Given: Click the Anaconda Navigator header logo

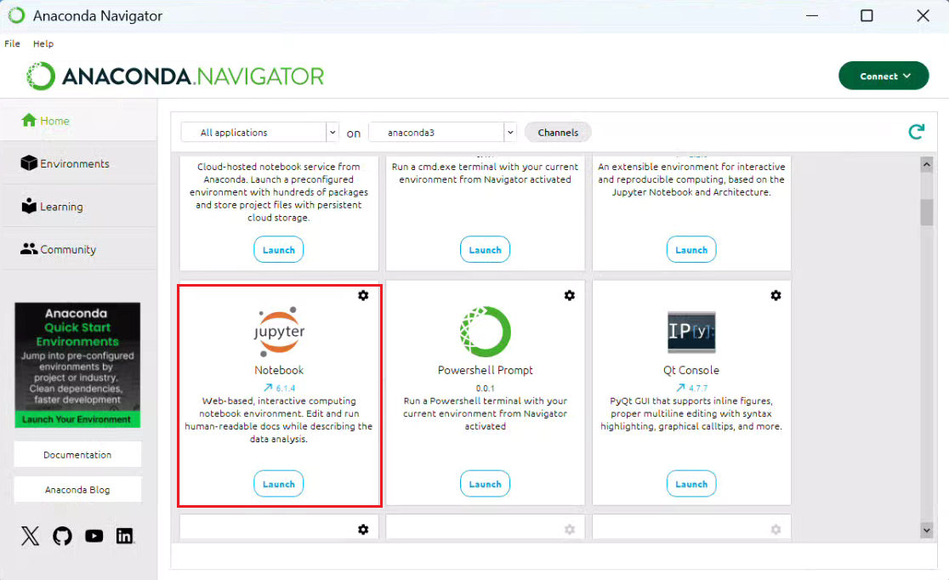Looking at the screenshot, I should coord(175,77).
